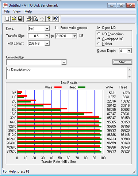Click the yellow question mark About icon
Viewport: 138px width, 176px height.
point(49,19)
